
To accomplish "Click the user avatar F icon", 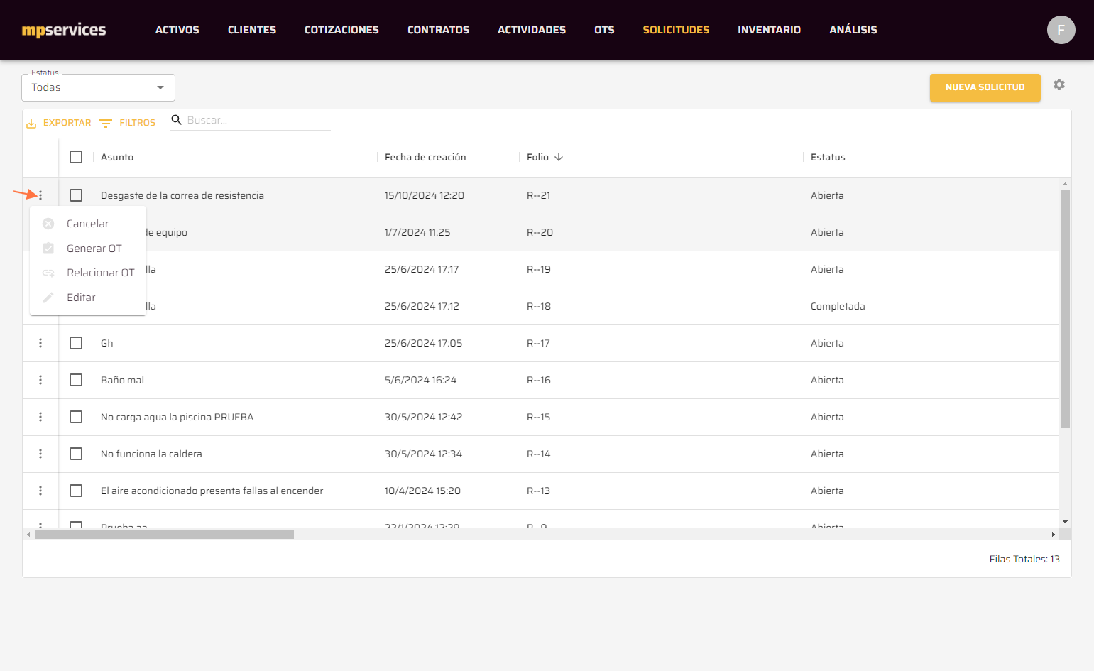I will click(1061, 30).
